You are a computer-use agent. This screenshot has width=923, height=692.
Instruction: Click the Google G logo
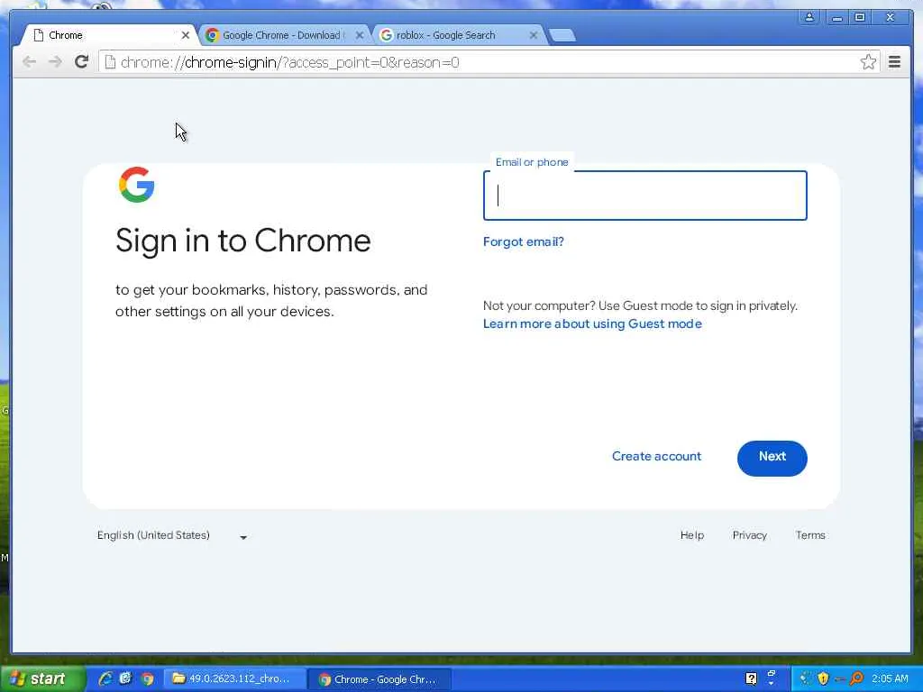(x=137, y=185)
